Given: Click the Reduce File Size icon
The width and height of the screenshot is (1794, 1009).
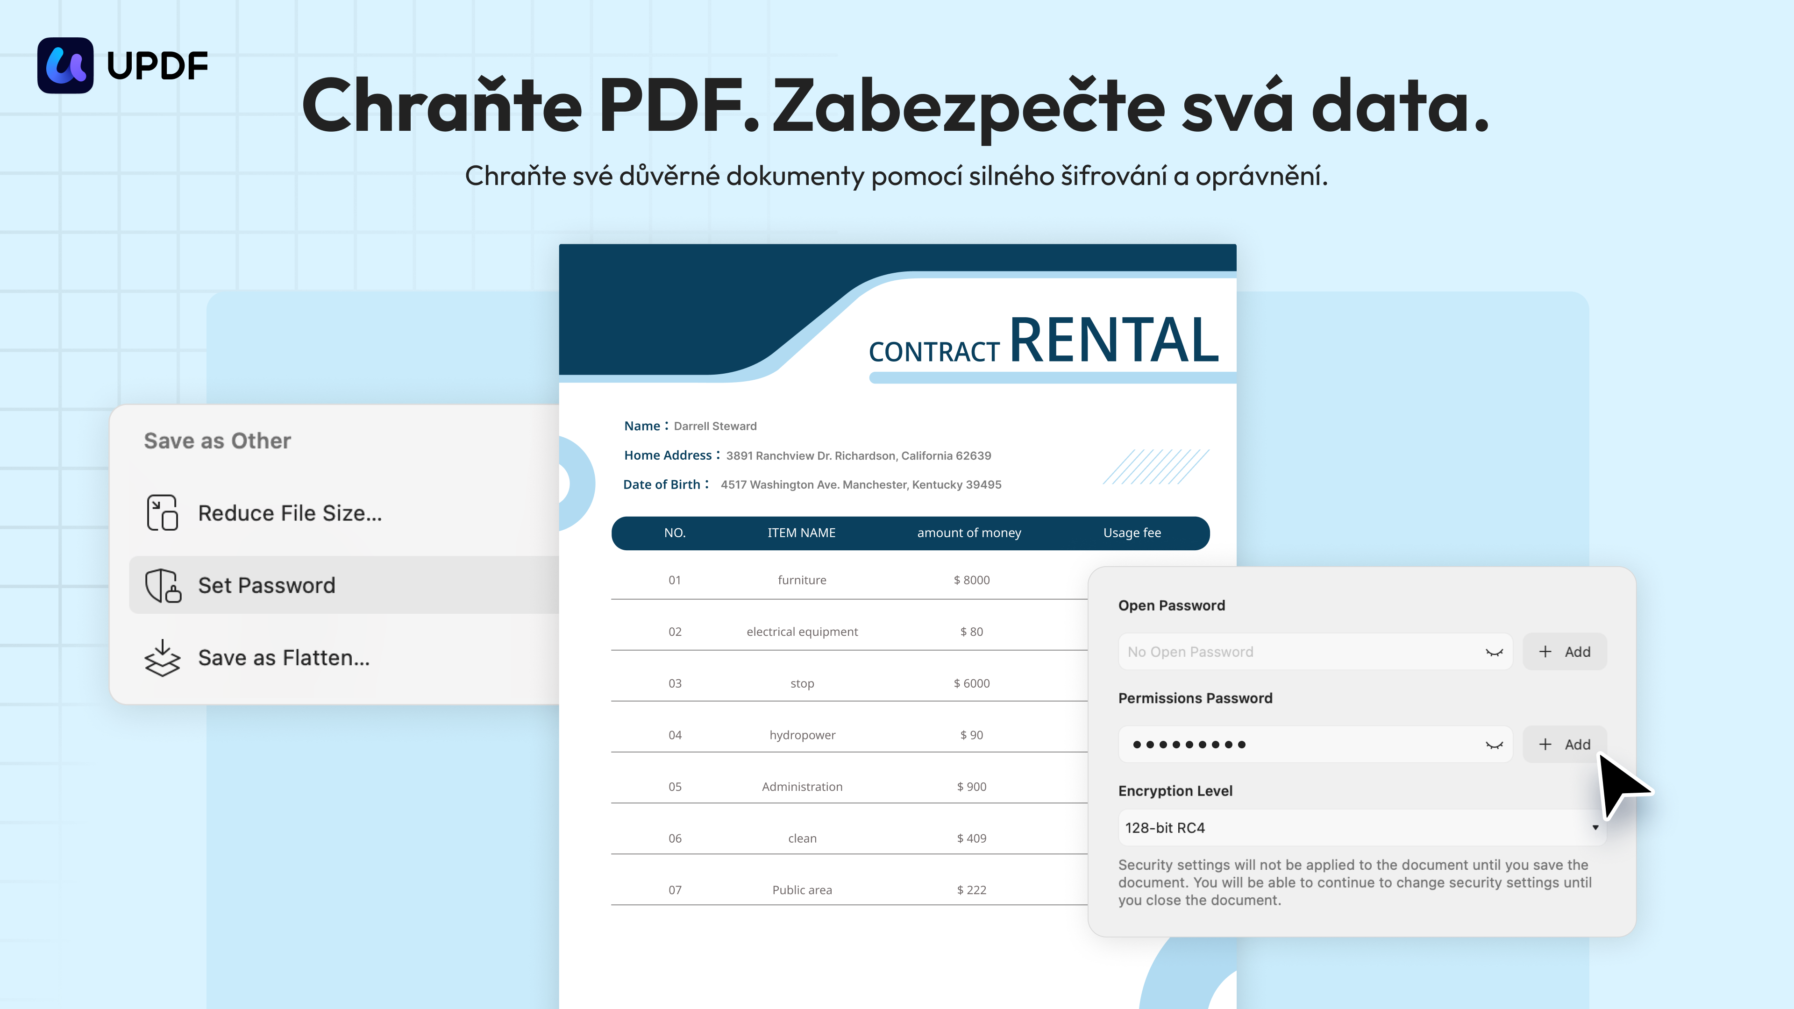Looking at the screenshot, I should pyautogui.click(x=162, y=513).
